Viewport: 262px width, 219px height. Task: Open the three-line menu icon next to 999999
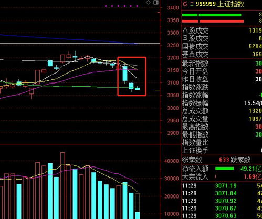click(192, 4)
